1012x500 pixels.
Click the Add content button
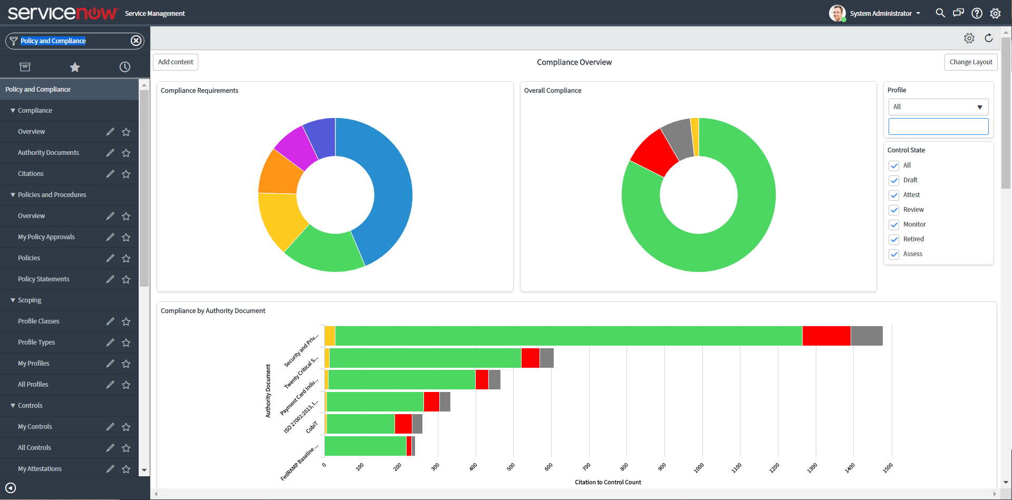coord(176,62)
